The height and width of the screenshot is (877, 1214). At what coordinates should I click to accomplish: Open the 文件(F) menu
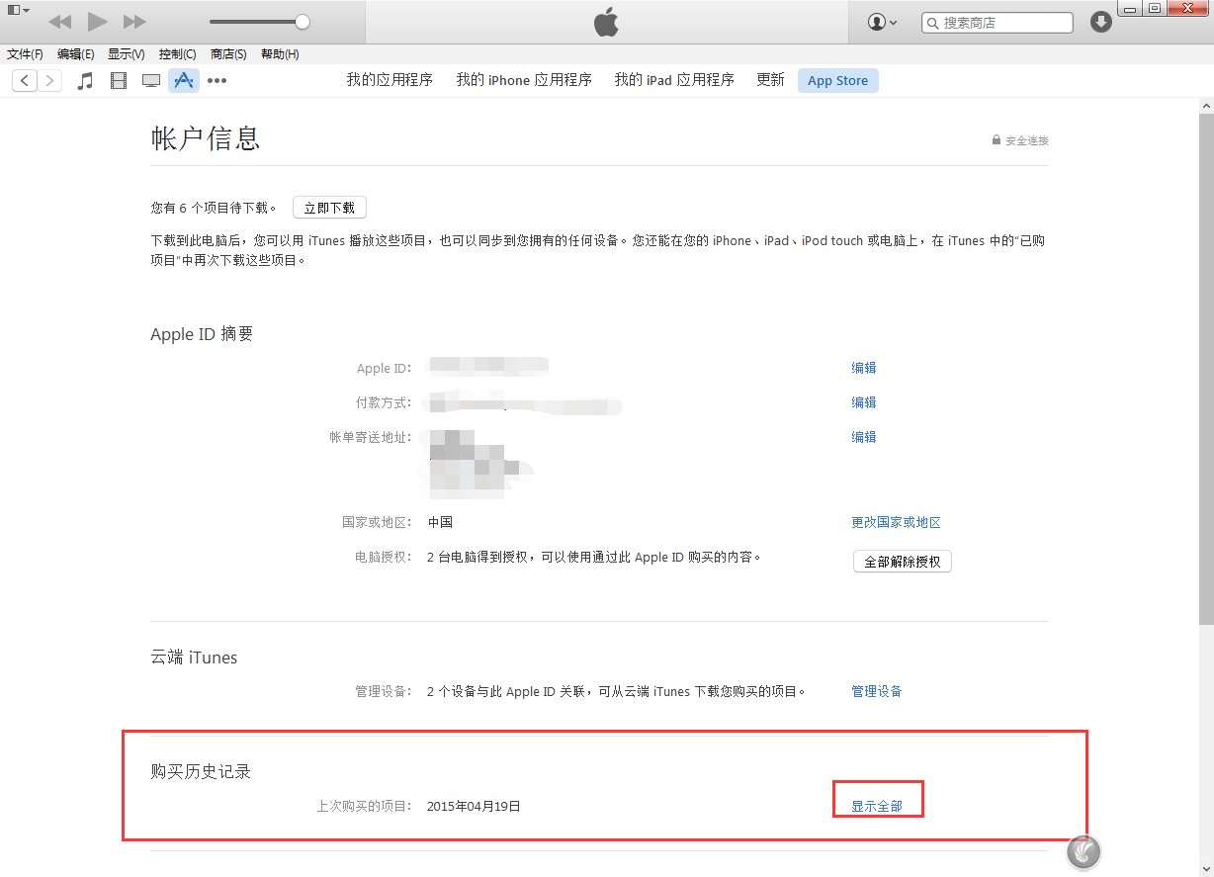25,54
